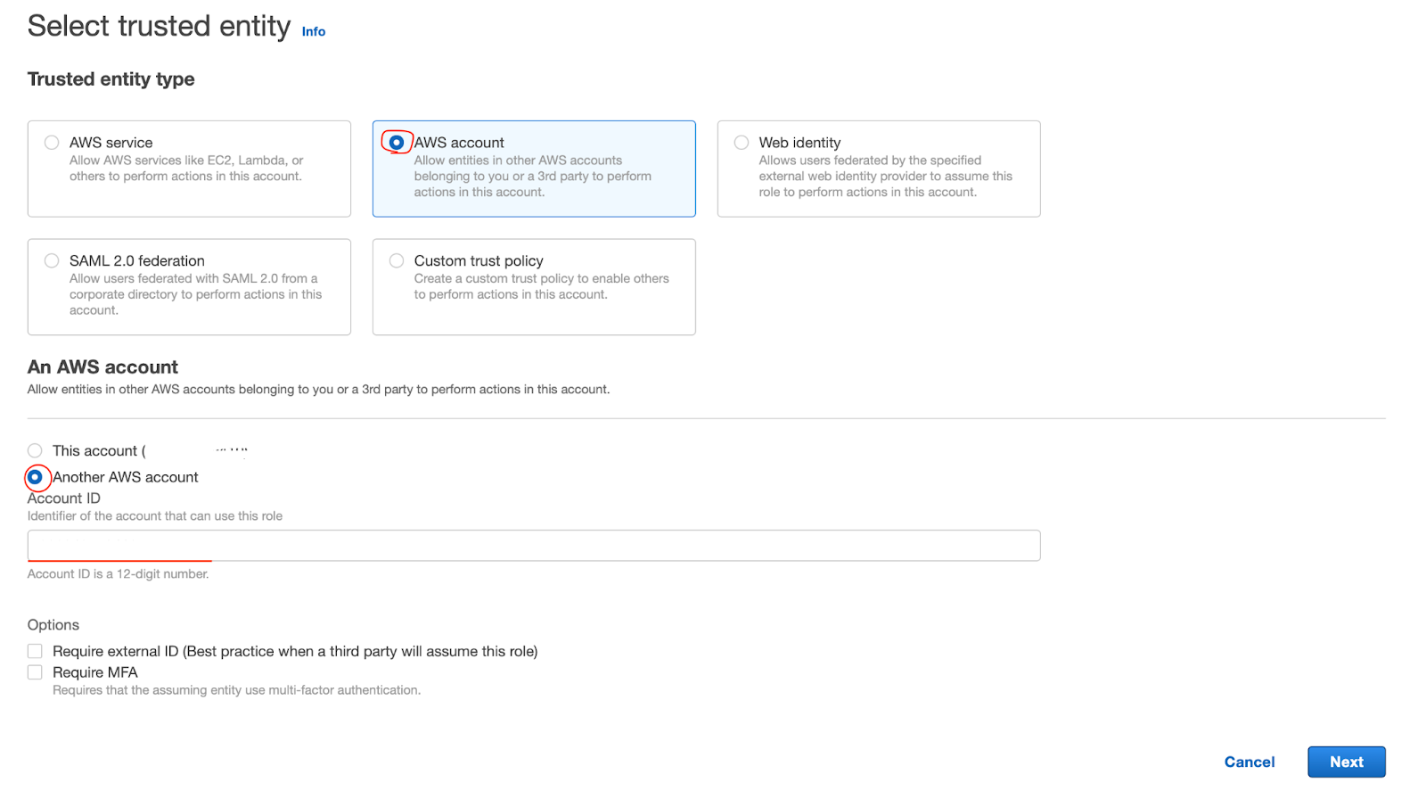Click the Cancel link
This screenshot has width=1426, height=799.
pos(1249,762)
